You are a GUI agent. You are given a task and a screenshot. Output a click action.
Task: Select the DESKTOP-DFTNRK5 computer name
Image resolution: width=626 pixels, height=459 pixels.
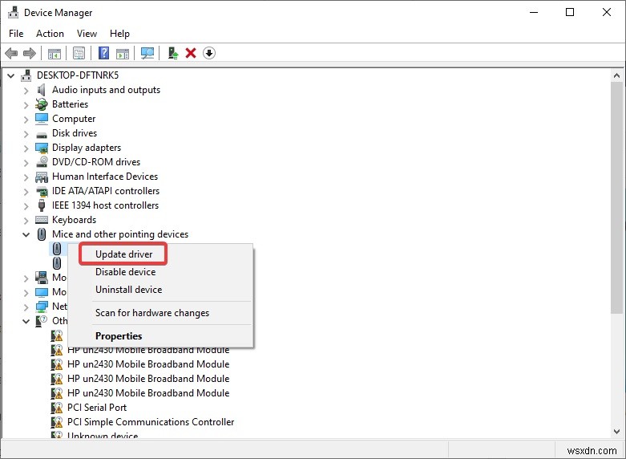(78, 75)
